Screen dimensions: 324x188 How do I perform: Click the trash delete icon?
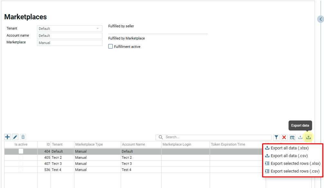click(23, 137)
